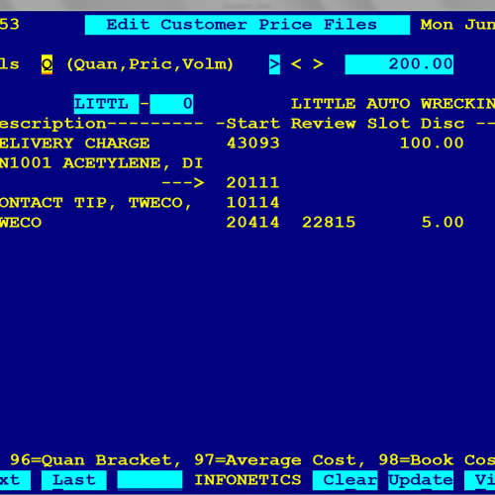The height and width of the screenshot is (495, 495).
Task: Select review value 22815
Action: click(329, 223)
